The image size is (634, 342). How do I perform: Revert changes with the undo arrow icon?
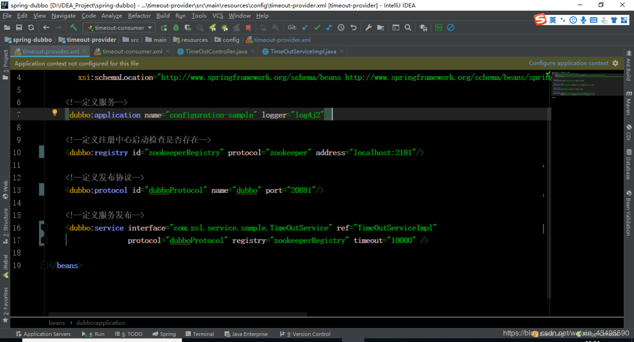point(353,28)
